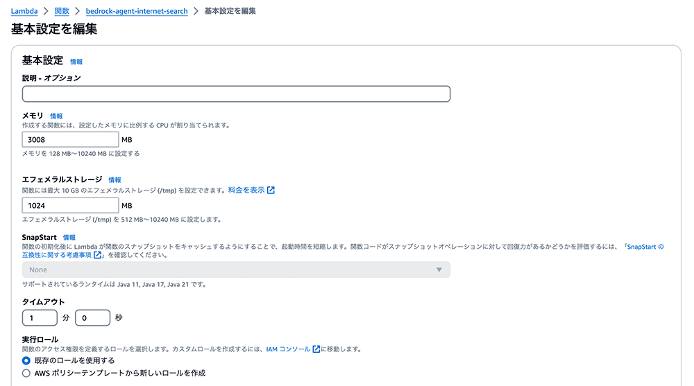Open the Lambda breadcrumb link
Image resolution: width=694 pixels, height=386 pixels.
(24, 11)
